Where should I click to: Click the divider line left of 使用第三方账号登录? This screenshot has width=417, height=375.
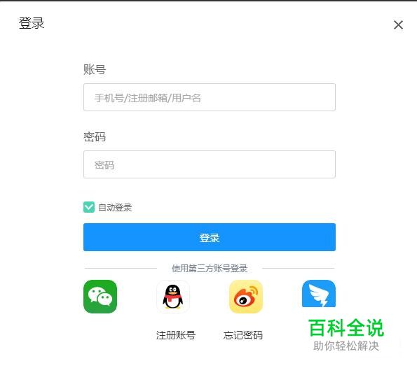[x=121, y=269]
